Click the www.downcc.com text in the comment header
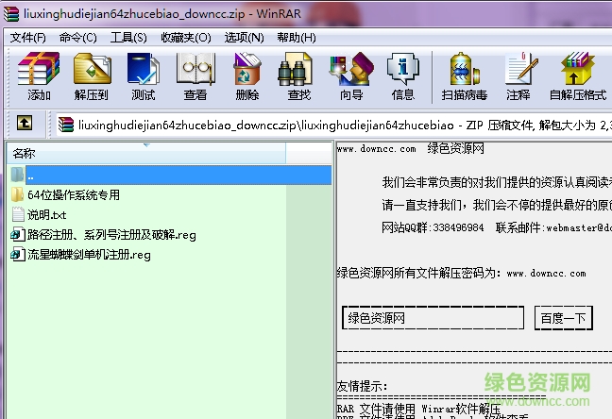Screen dimensions: 612x419 (376, 149)
